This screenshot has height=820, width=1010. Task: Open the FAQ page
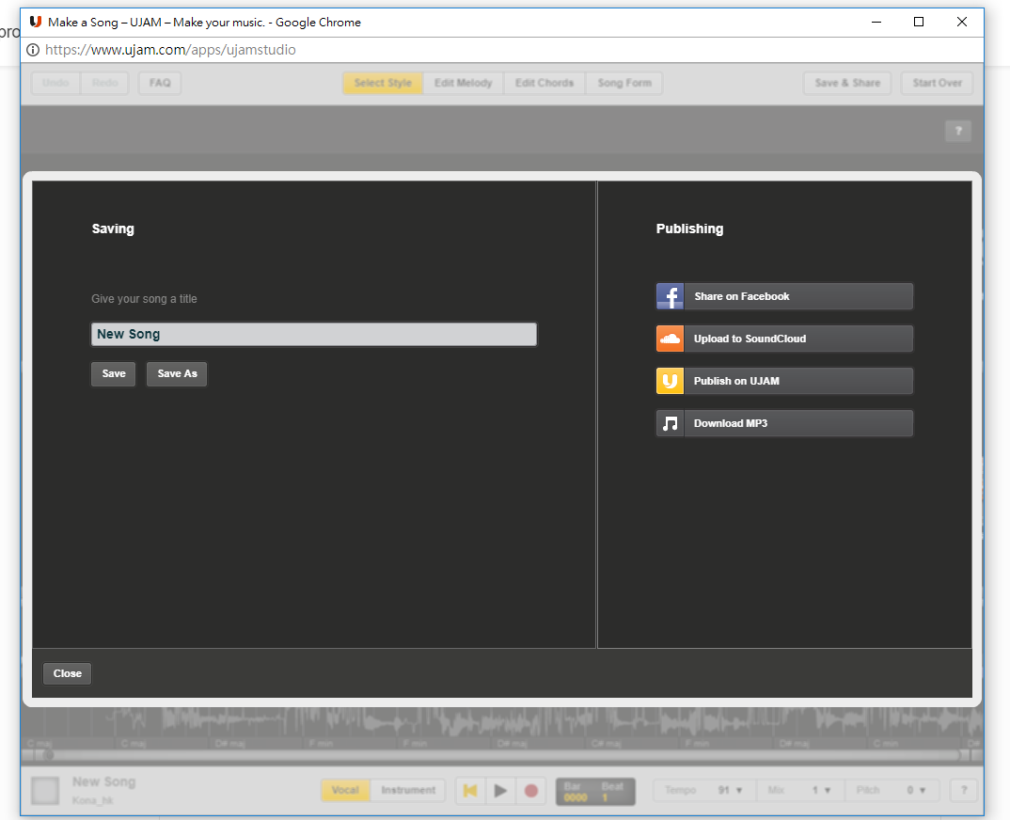click(160, 83)
